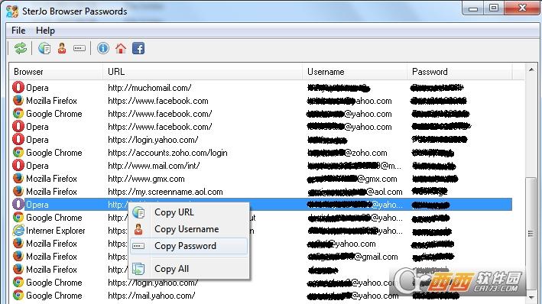Open the File menu
Image resolution: width=542 pixels, height=304 pixels.
coord(18,31)
